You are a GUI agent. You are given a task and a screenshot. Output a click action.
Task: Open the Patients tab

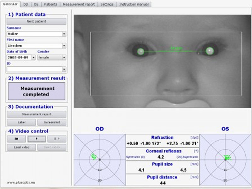[50, 4]
